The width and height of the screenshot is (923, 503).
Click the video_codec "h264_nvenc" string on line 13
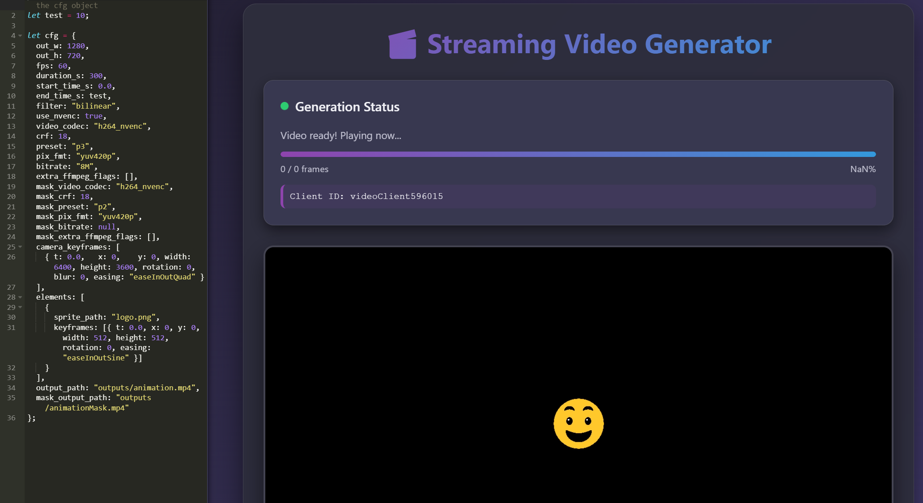(120, 126)
